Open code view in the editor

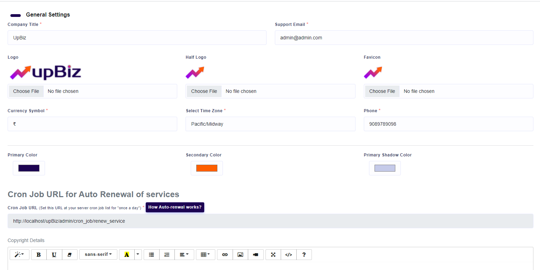(x=289, y=254)
